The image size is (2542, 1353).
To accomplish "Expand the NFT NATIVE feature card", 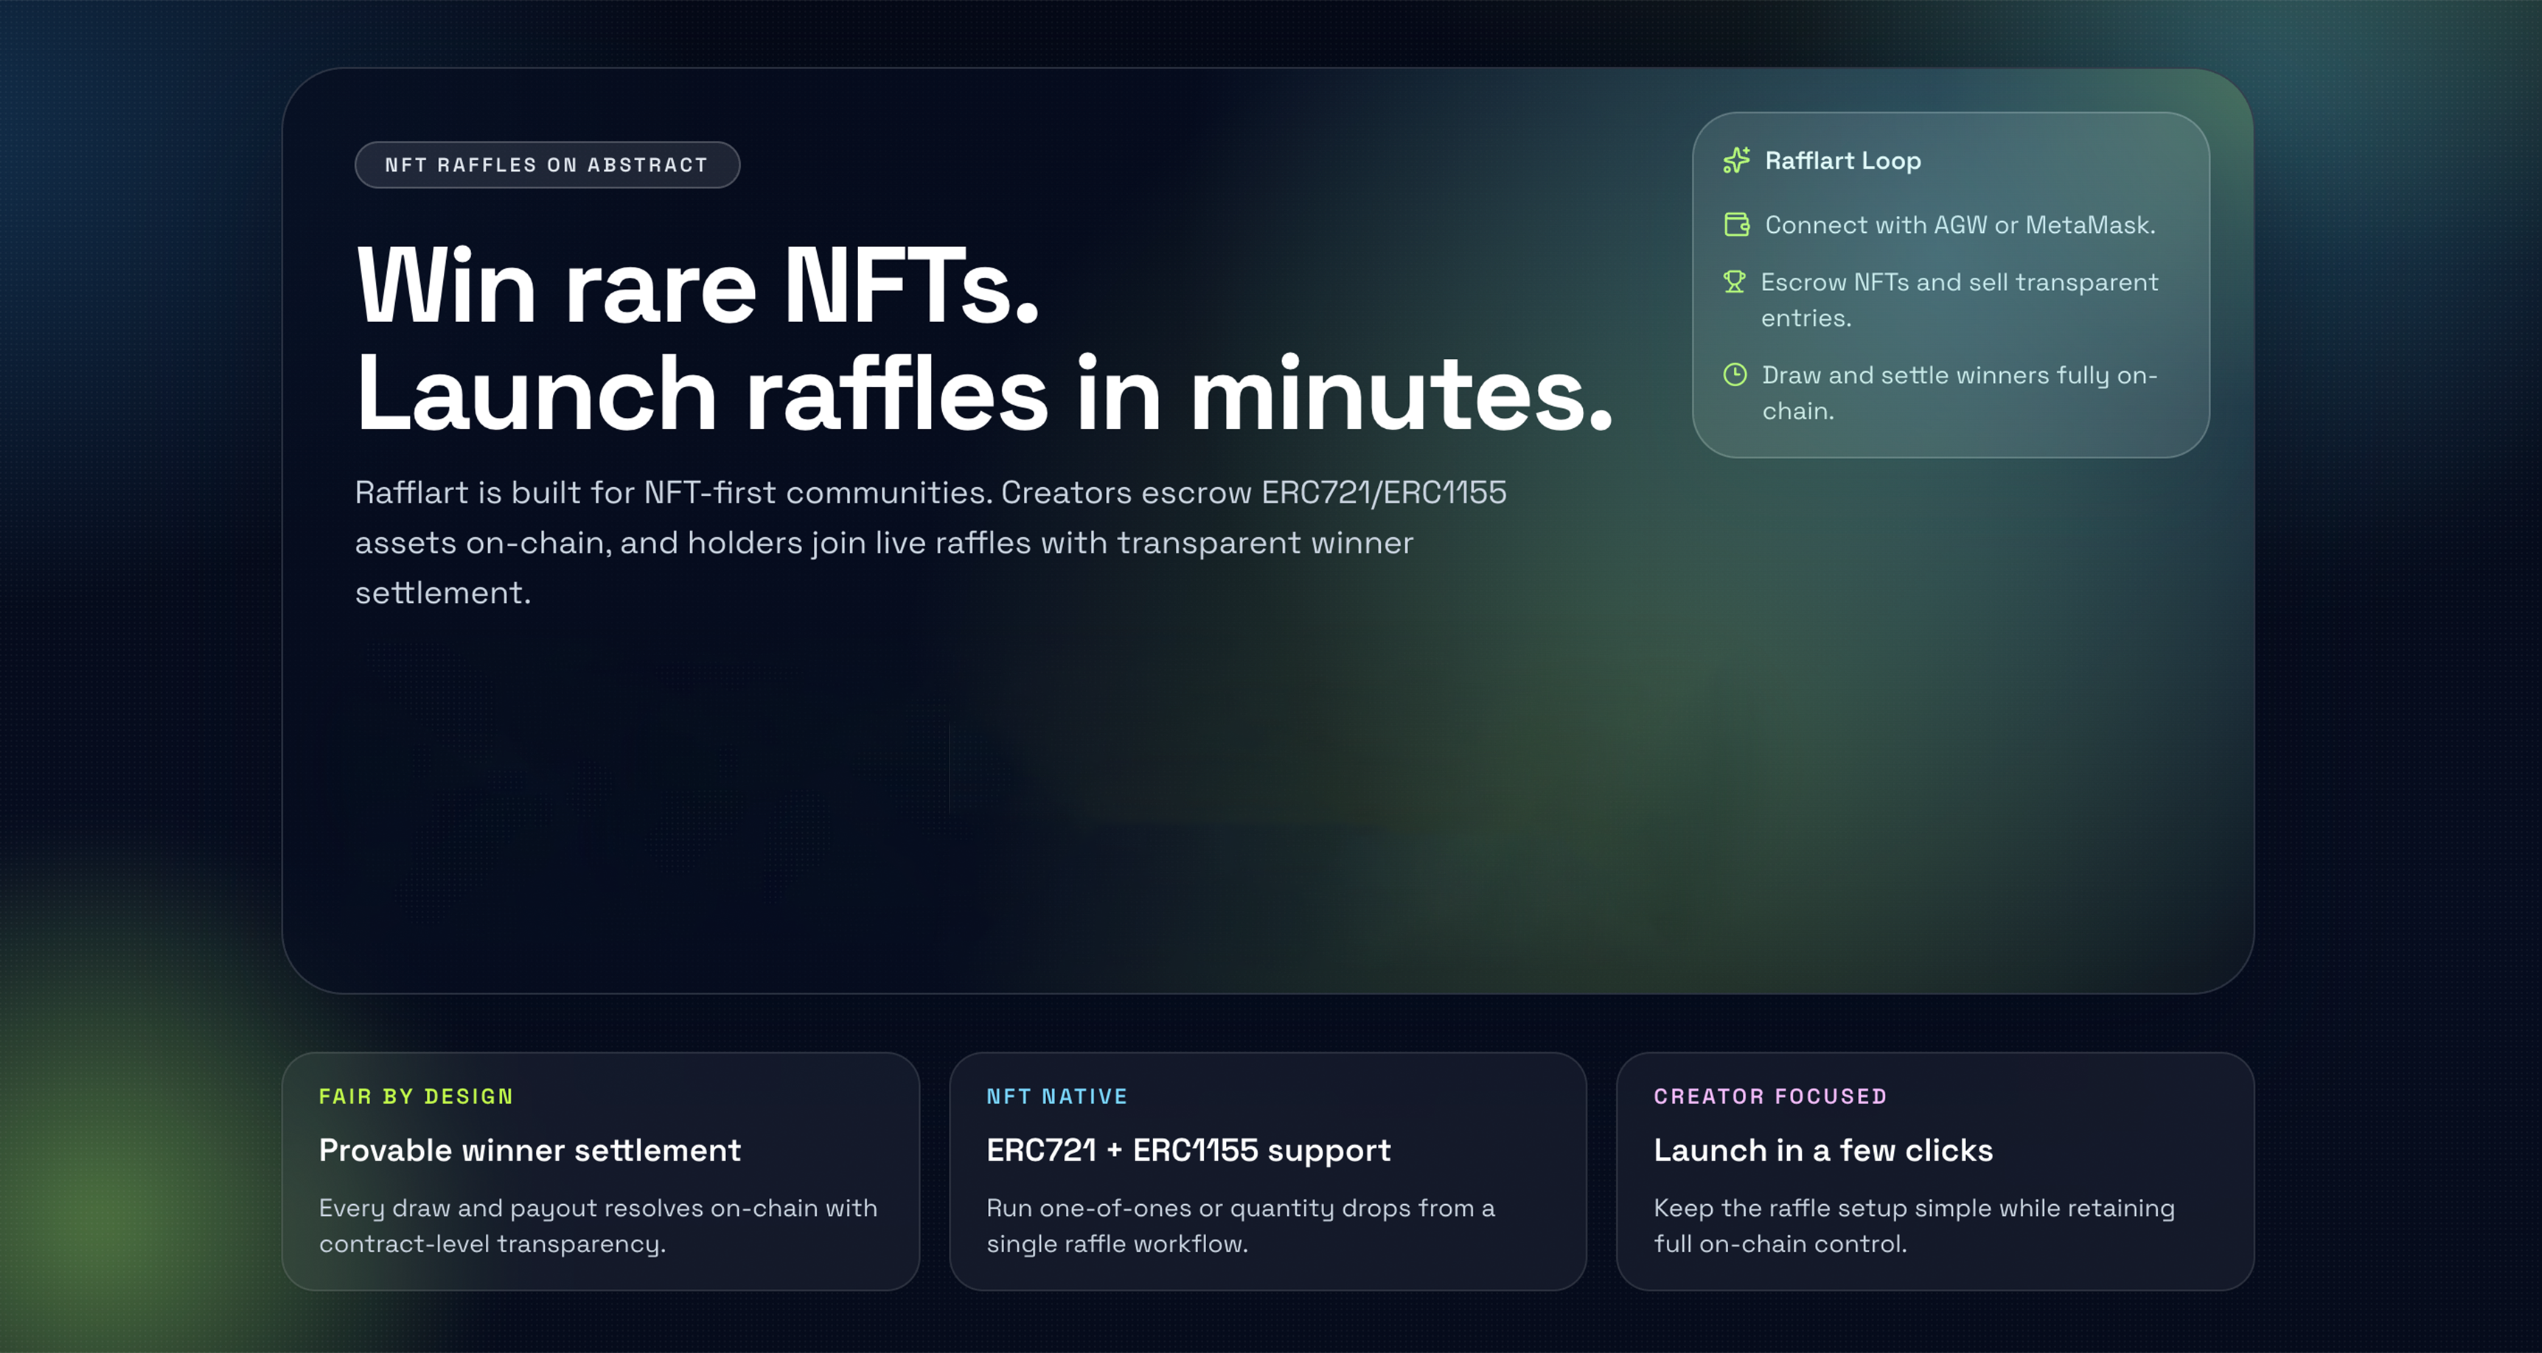I will [1268, 1173].
